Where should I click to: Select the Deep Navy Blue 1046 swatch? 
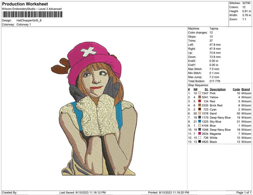200,129
